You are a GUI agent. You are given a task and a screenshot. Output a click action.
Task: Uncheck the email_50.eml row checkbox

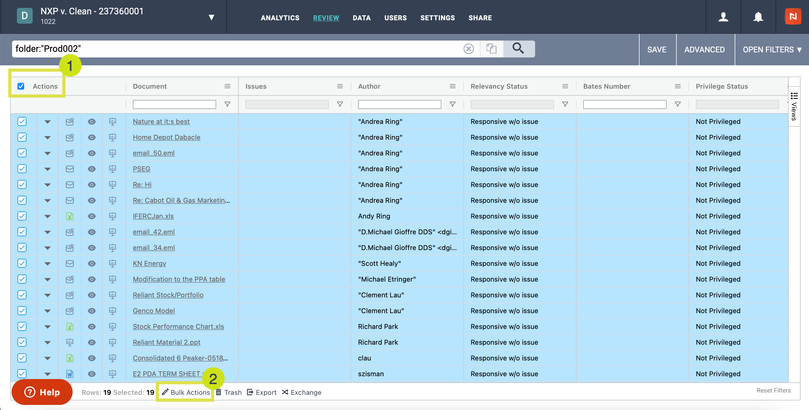point(22,153)
